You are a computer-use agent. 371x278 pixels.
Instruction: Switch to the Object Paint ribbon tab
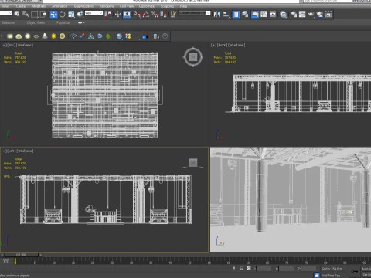[x=36, y=22]
